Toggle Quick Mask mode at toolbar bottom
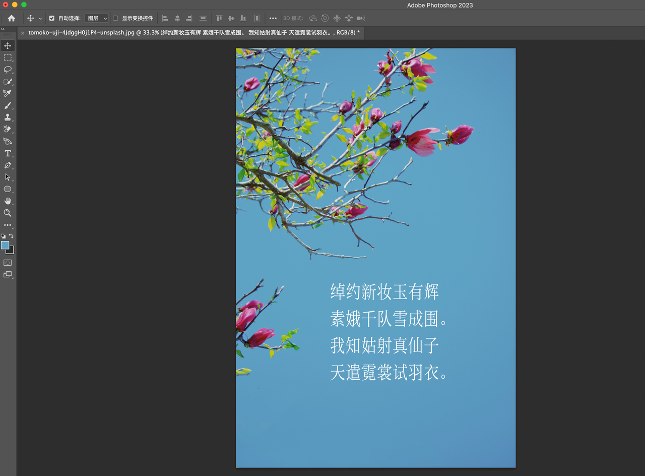Screen dimensions: 645x476 click(x=7, y=263)
